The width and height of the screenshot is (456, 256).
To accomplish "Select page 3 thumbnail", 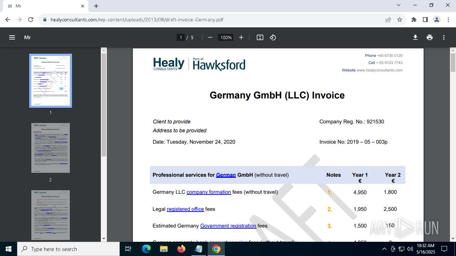I will click(x=51, y=215).
